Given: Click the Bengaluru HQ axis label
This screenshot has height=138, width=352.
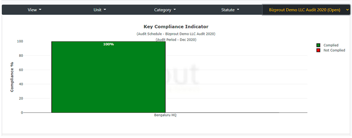Looking at the screenshot, I should point(165,115).
